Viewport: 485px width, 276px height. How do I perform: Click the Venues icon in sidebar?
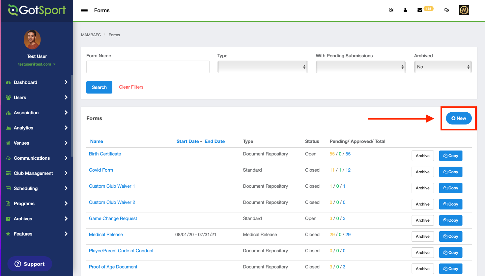pyautogui.click(x=8, y=143)
